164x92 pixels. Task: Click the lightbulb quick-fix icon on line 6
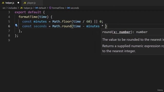16,25
